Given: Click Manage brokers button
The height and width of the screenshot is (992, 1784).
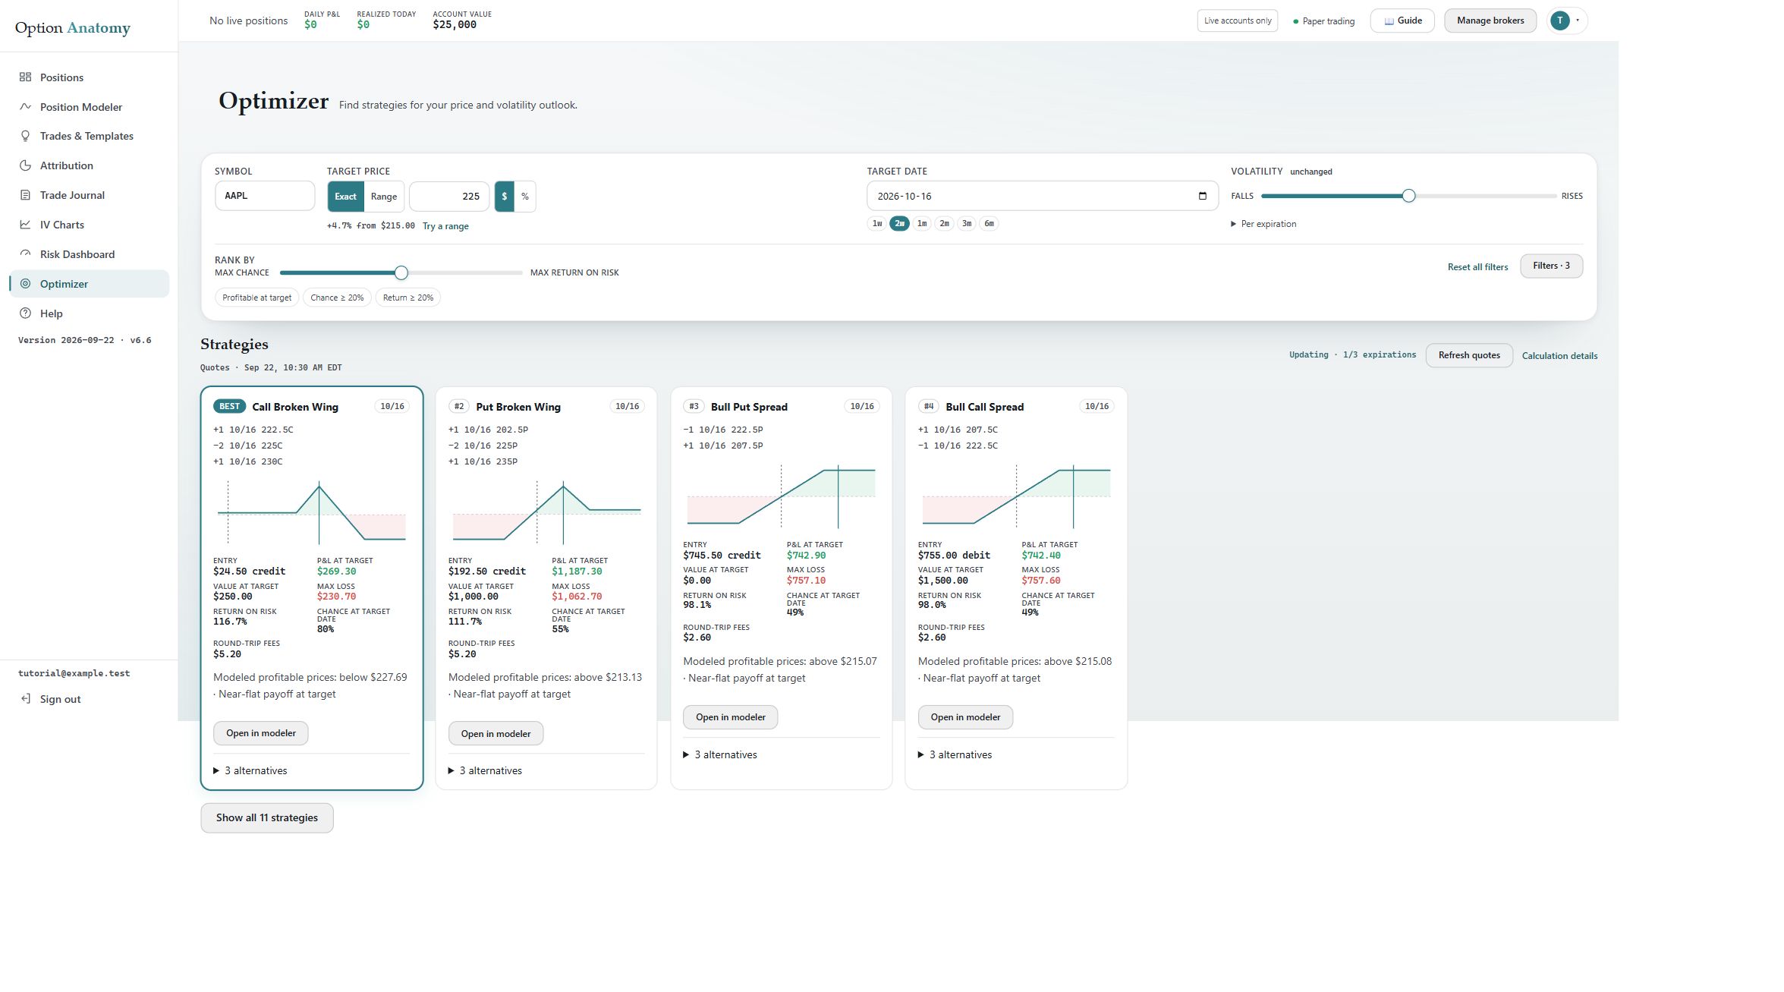Looking at the screenshot, I should pyautogui.click(x=1490, y=20).
